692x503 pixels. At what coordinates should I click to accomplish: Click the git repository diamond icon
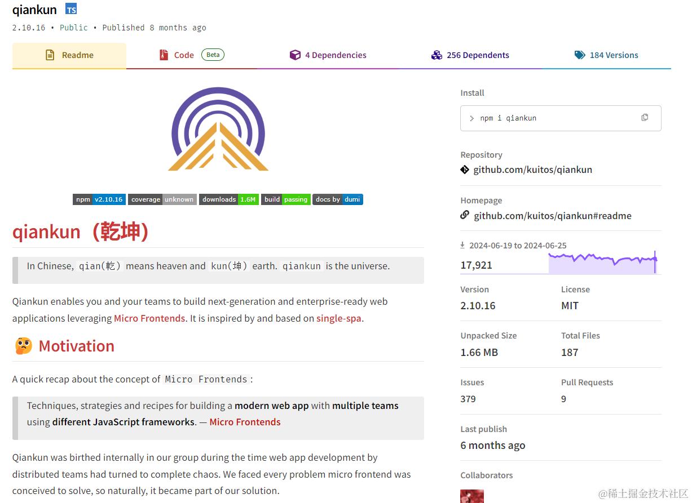465,169
